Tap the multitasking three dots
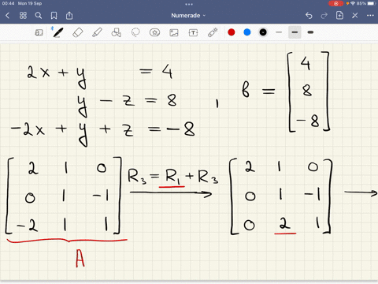Image resolution: width=378 pixels, height=284 pixels. (x=189, y=4)
